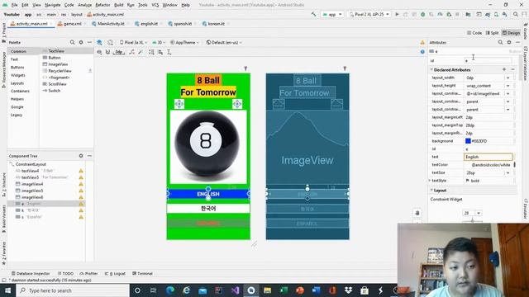The height and width of the screenshot is (297, 529).
Task: Click the warning icon above Attributes panel
Action: 422,42
